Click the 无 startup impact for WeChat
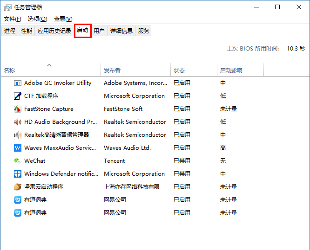Viewport: 310px width, 250px height. coord(223,161)
